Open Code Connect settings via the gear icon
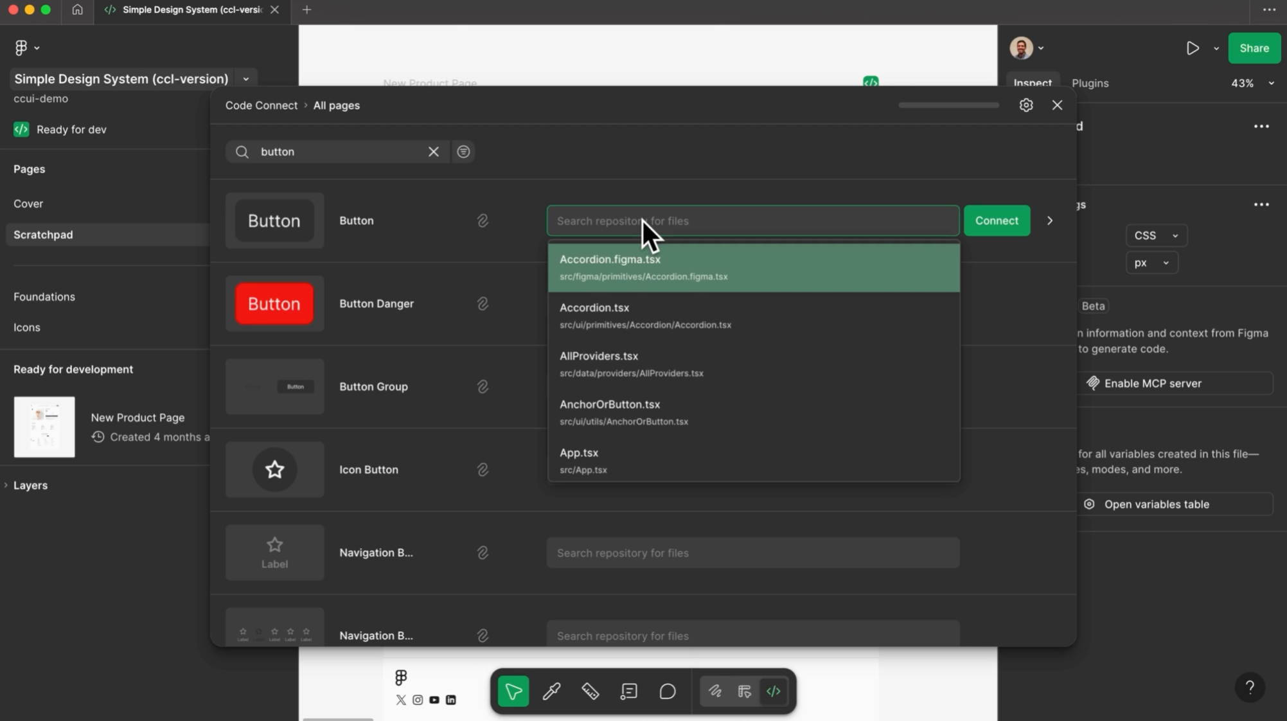 point(1025,105)
